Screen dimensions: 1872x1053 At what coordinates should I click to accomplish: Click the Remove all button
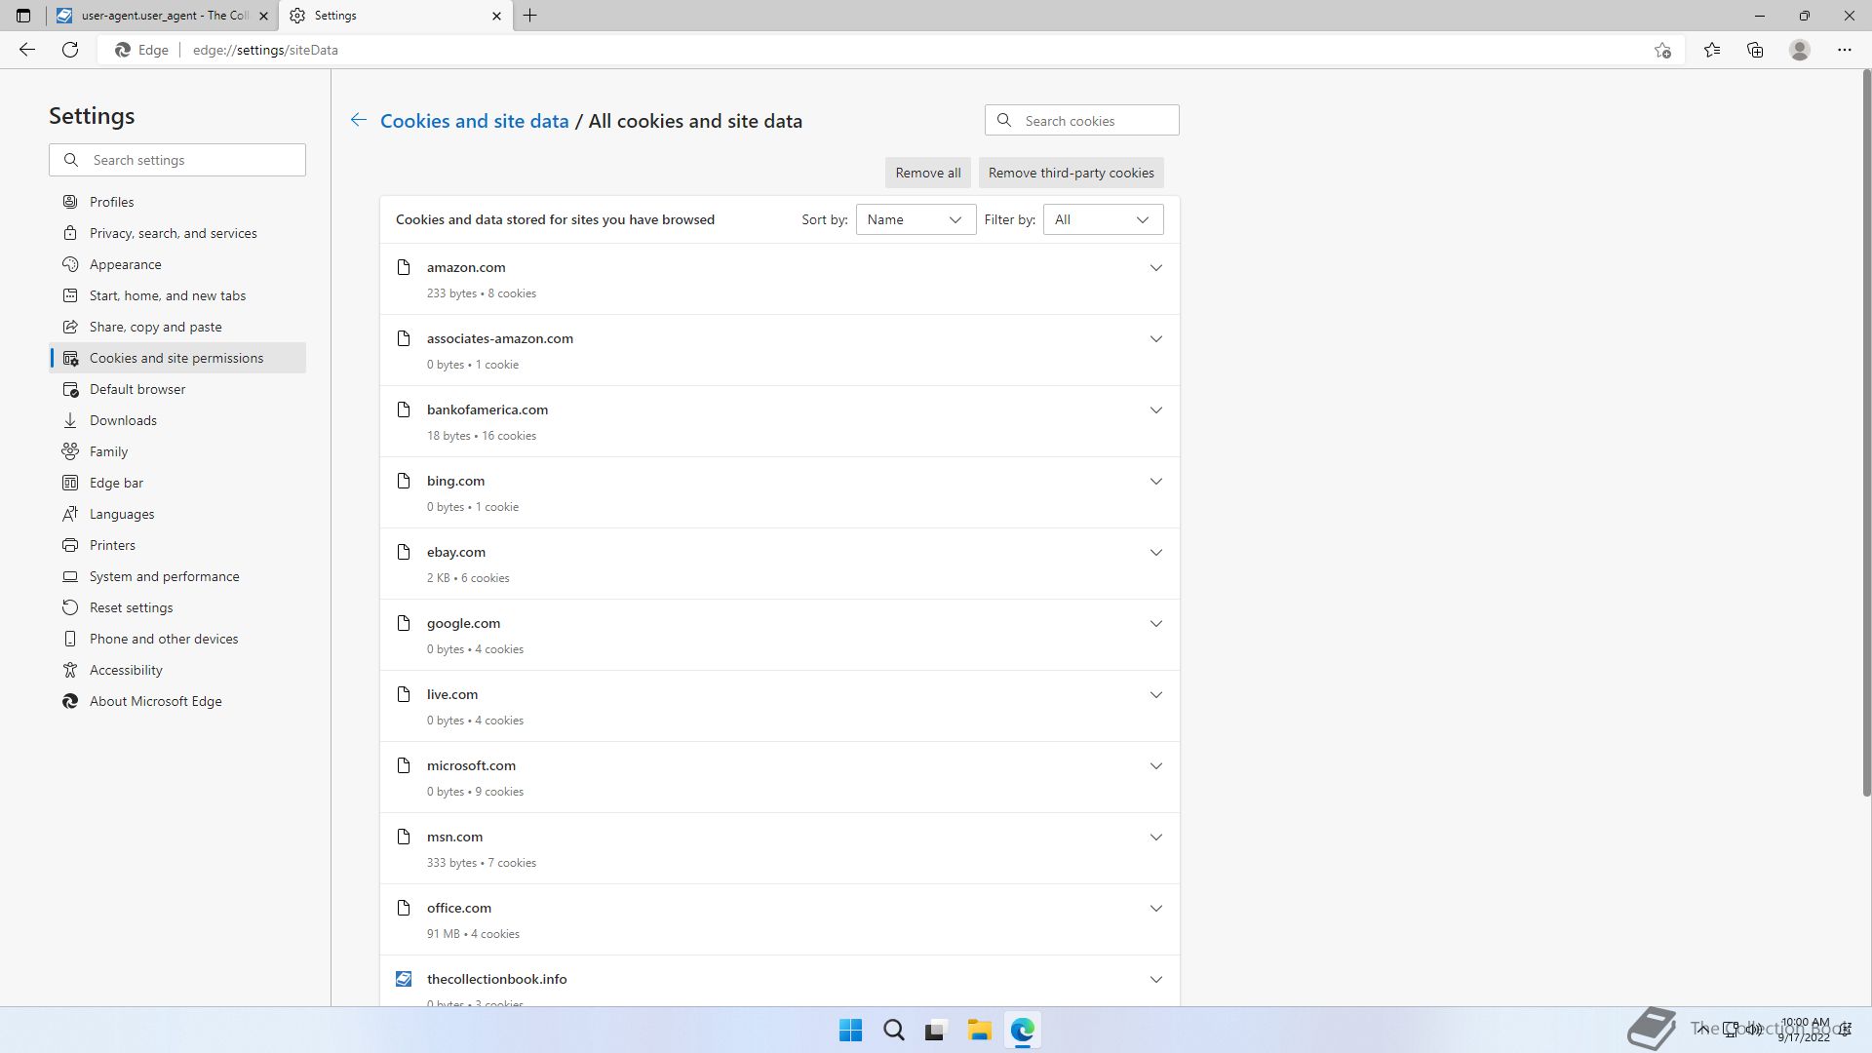927,173
